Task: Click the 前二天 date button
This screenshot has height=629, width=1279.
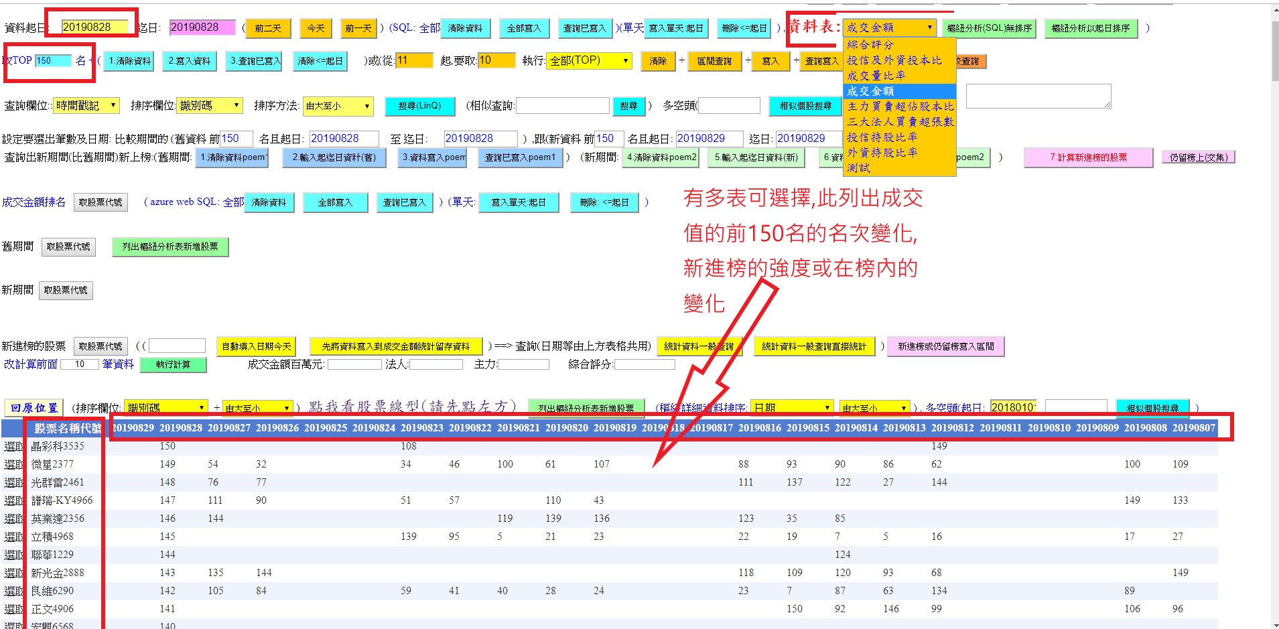Action: 268,28
